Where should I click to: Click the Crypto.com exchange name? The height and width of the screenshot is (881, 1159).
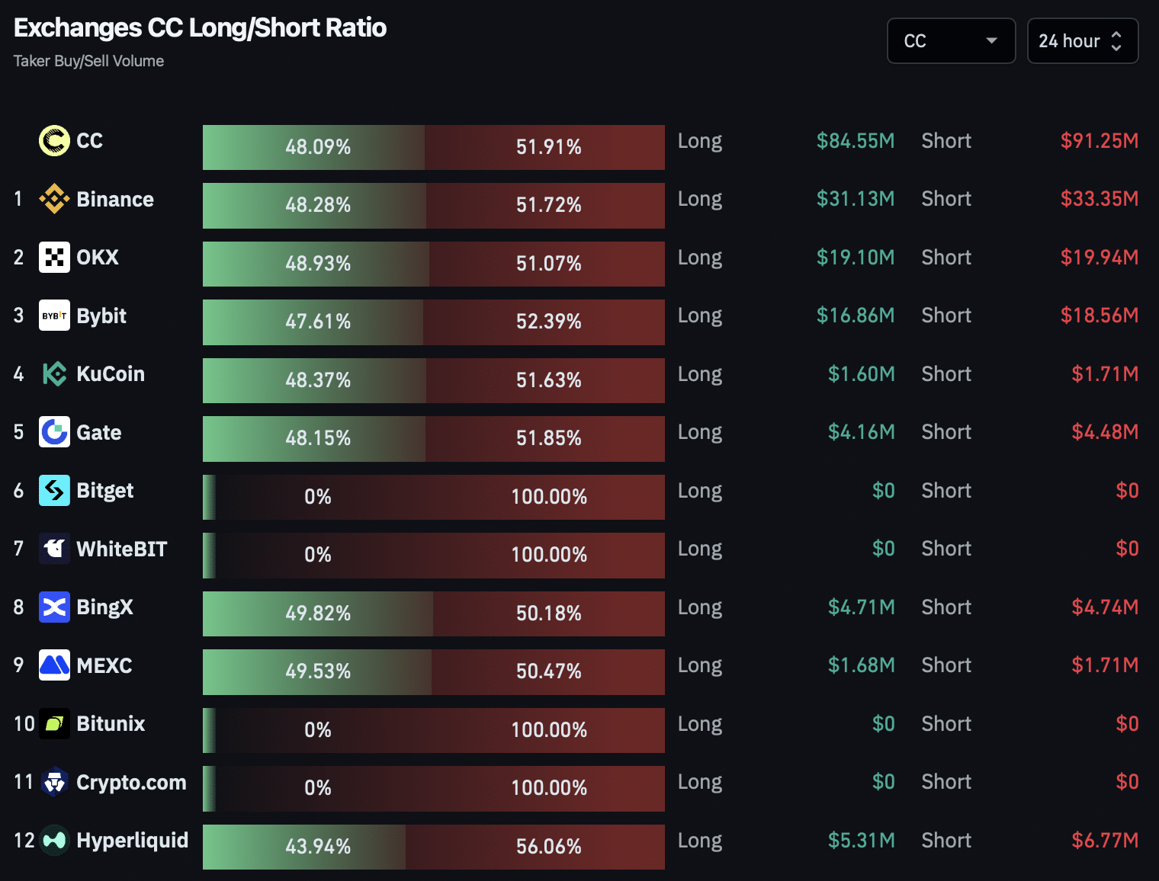(x=131, y=783)
